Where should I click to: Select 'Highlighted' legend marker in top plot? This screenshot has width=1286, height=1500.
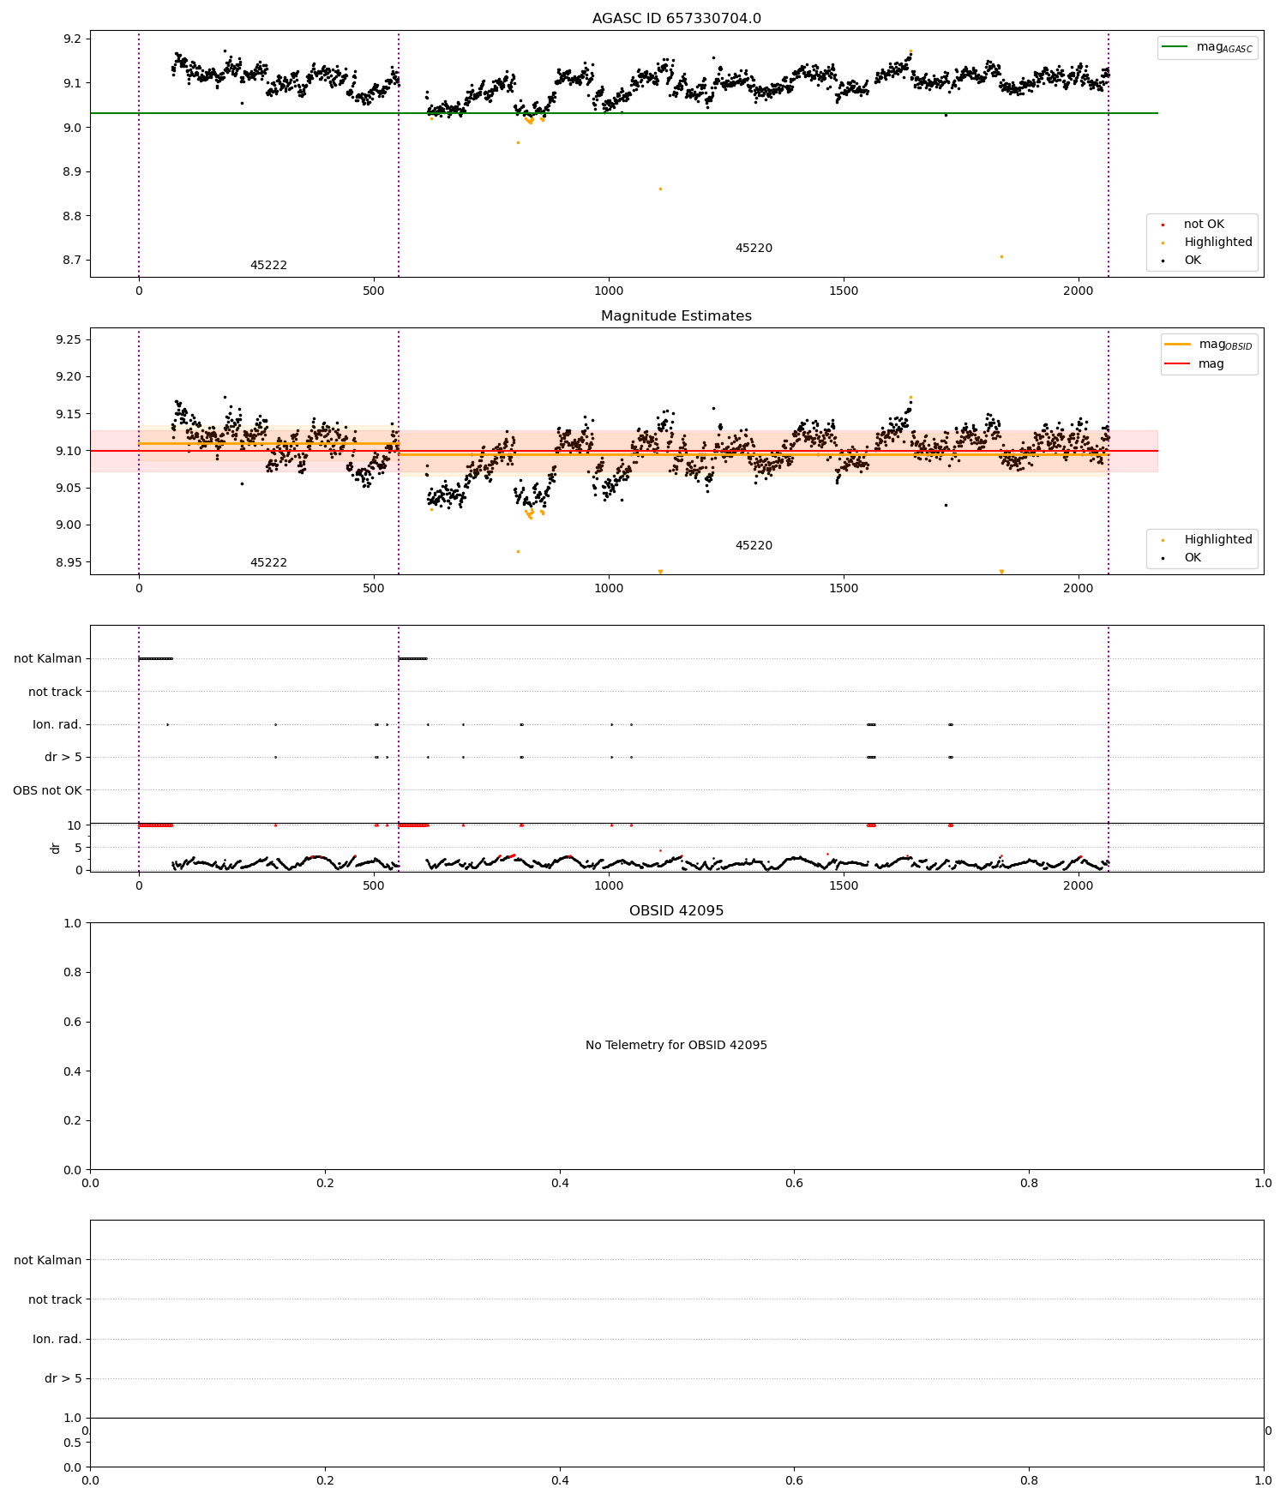coord(1163,243)
